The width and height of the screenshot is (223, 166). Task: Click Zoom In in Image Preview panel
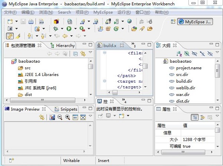click(x=67, y=117)
